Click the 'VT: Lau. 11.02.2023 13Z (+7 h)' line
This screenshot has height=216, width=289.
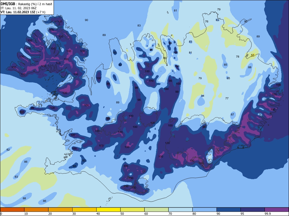pos(23,12)
